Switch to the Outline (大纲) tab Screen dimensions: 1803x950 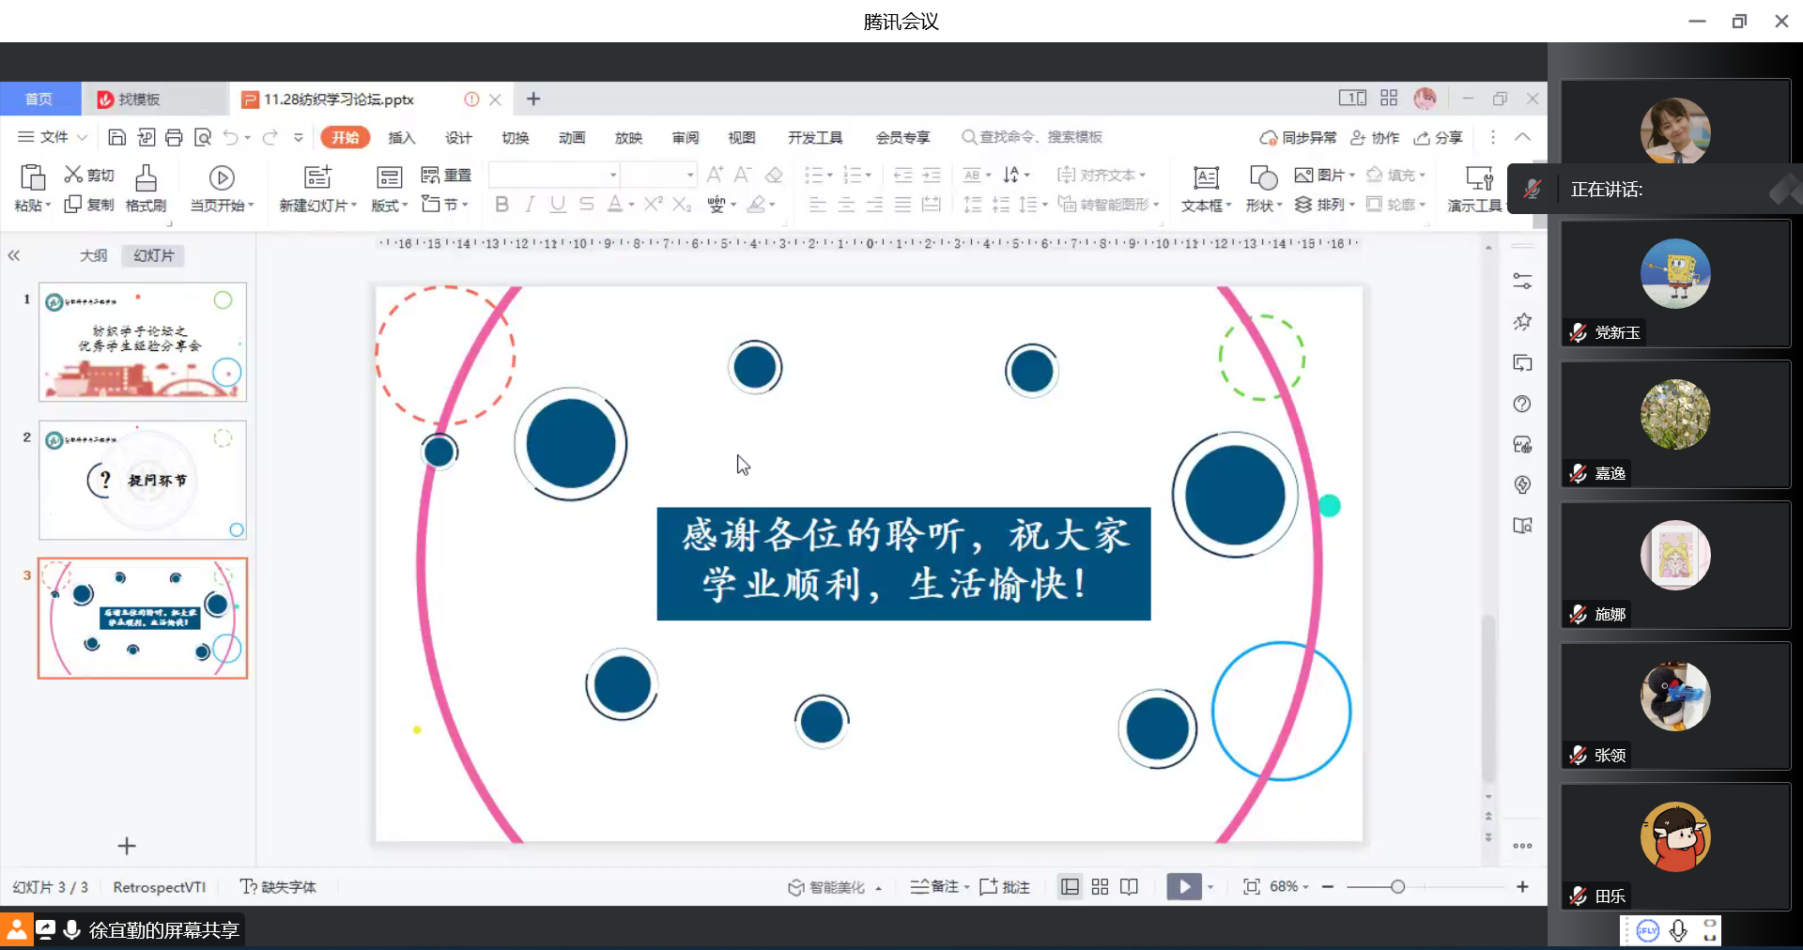point(93,255)
